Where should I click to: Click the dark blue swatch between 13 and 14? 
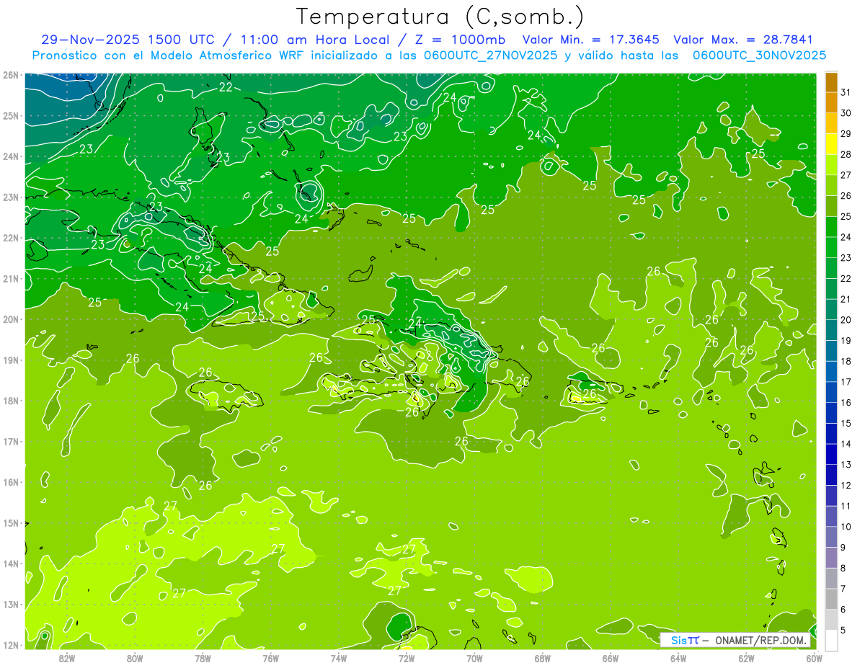[831, 455]
